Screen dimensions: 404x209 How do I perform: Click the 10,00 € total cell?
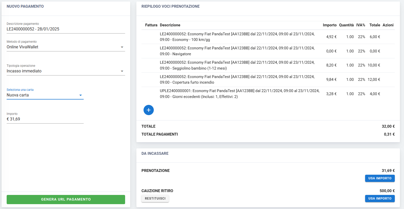click(x=374, y=65)
